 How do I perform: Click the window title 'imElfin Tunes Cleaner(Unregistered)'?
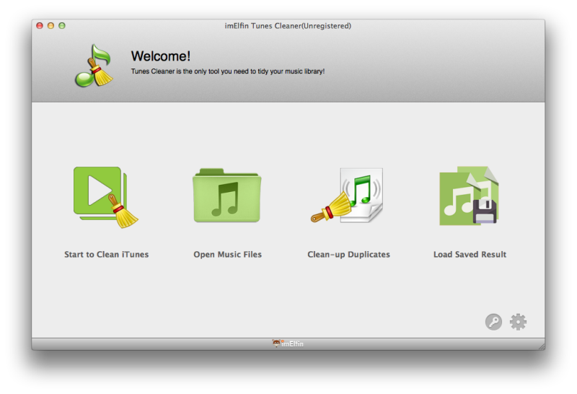click(288, 26)
